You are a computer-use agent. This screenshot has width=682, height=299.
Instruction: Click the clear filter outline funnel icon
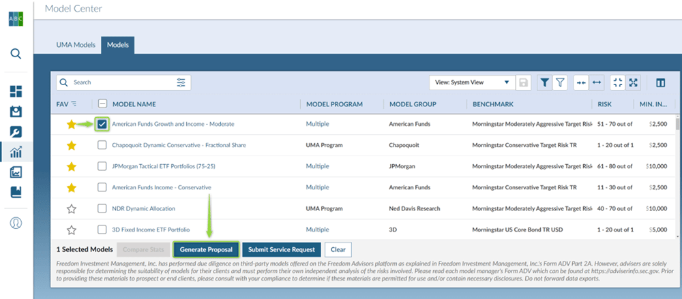point(560,82)
